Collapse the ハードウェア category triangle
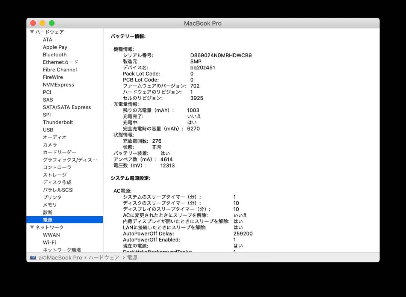406x297 pixels. pyautogui.click(x=32, y=32)
